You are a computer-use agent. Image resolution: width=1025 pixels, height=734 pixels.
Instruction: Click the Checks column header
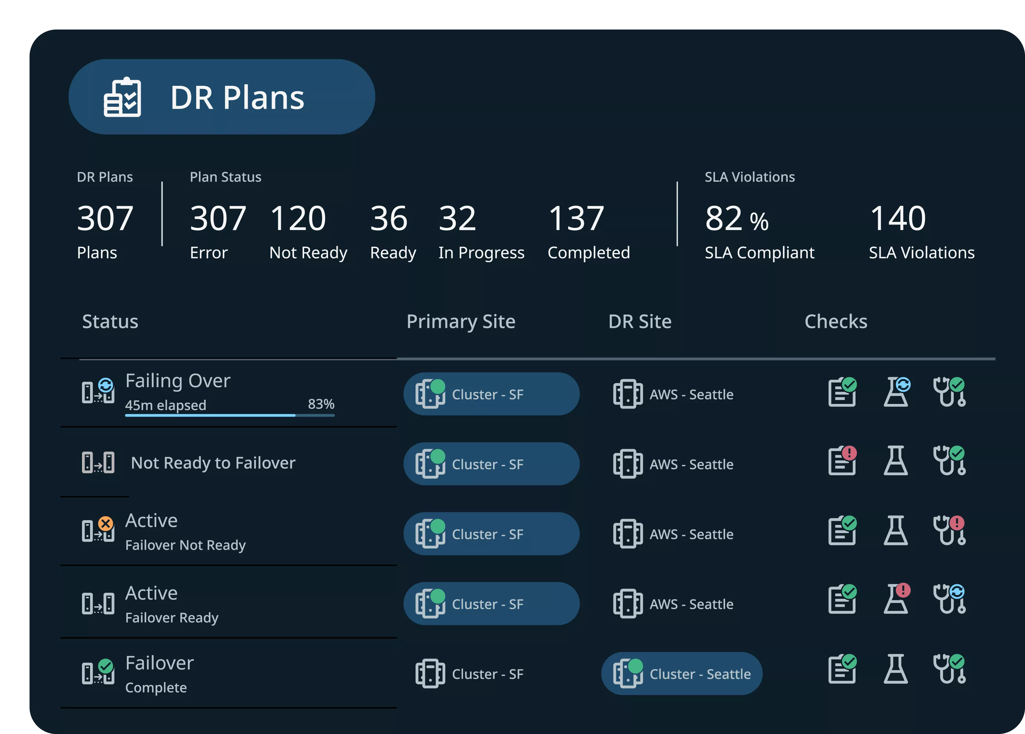coord(836,322)
